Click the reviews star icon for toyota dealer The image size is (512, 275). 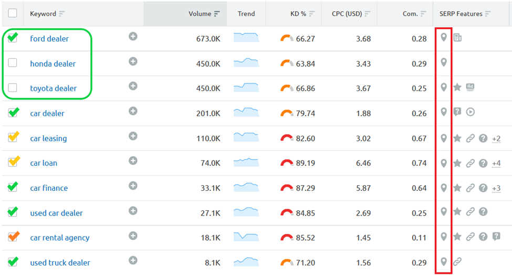pyautogui.click(x=457, y=87)
